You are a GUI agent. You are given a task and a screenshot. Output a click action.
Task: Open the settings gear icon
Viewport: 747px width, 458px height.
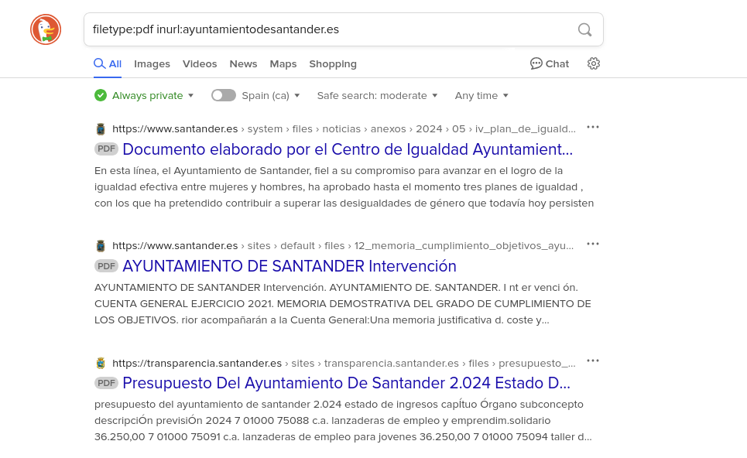(593, 63)
